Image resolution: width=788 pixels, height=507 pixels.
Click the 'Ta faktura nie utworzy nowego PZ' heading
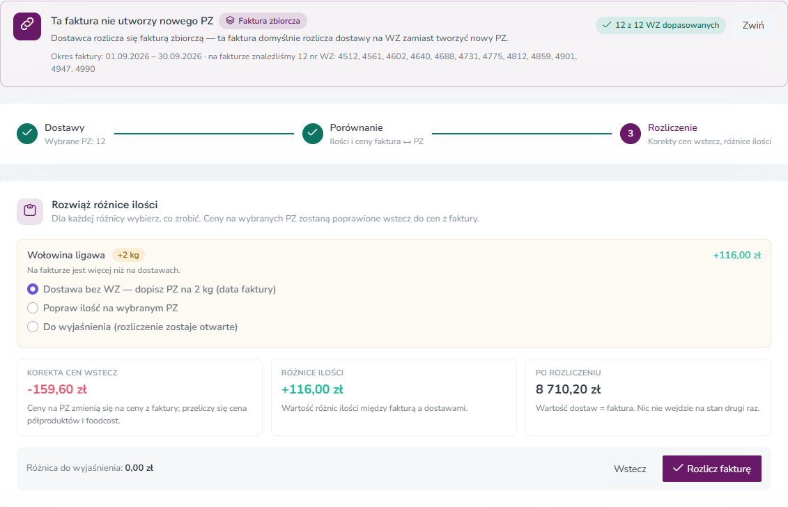click(132, 21)
